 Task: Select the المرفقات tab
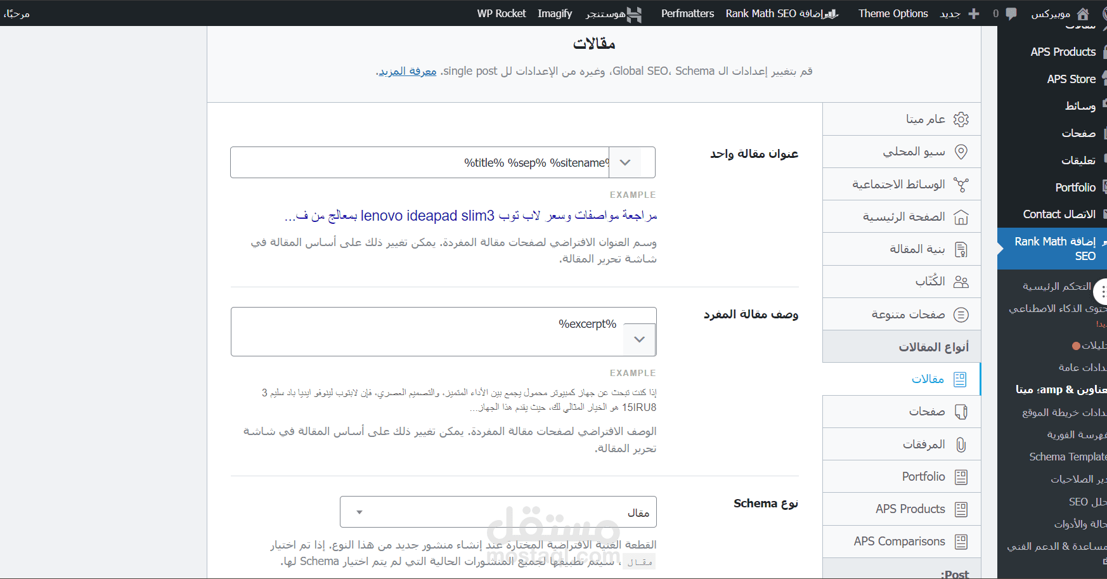[902, 445]
